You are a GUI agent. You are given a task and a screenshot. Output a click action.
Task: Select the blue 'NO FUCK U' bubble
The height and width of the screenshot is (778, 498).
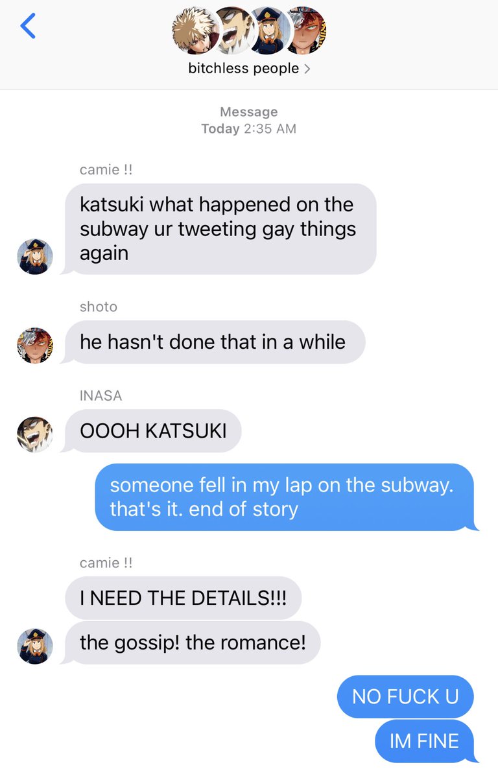405,696
